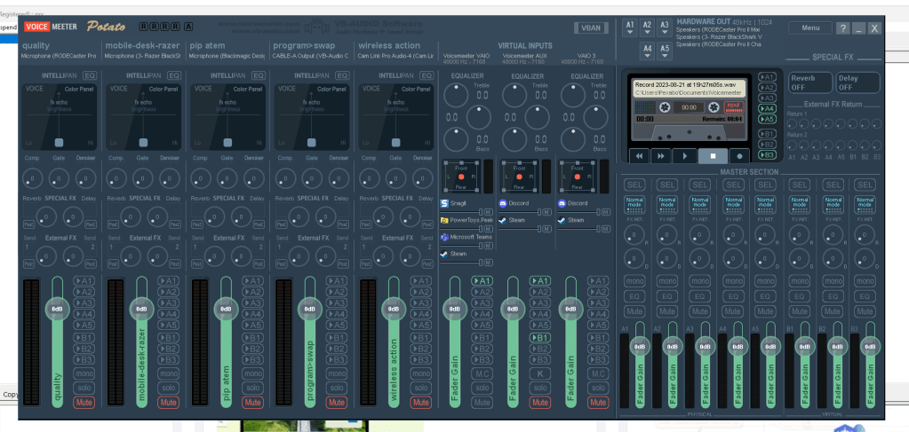Viewport: 909px width, 432px height.
Task: Click the IntelliPan pad of program>swap strip
Action: point(311,116)
